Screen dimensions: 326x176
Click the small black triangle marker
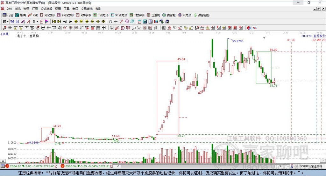coord(264,38)
